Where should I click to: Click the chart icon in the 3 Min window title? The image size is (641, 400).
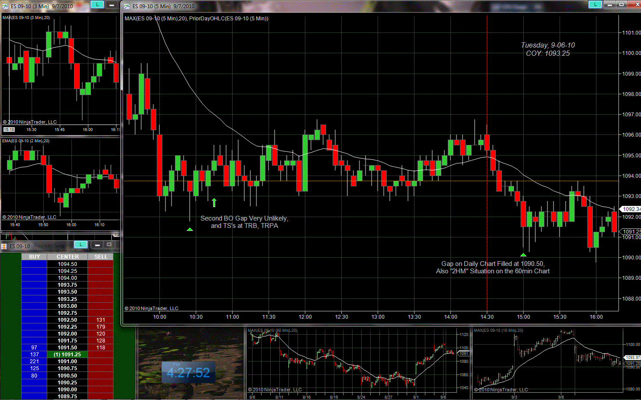point(5,6)
